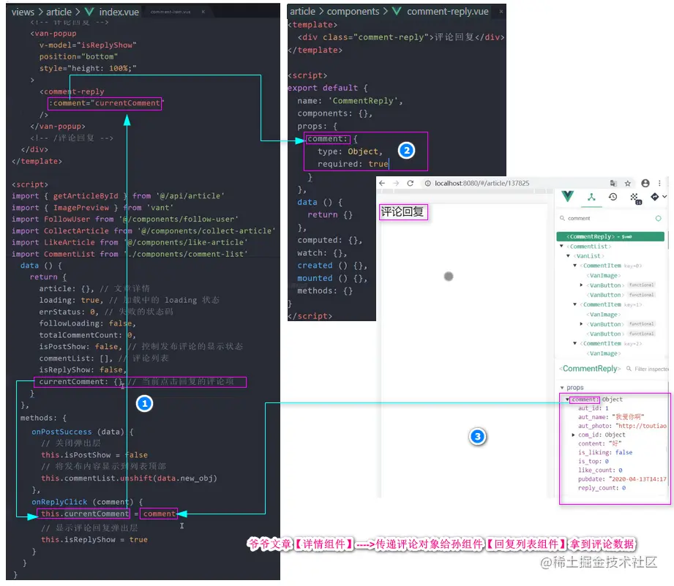The height and width of the screenshot is (586, 674).
Task: Click 'comment-reply.vue' in the breadcrumb
Action: [447, 12]
